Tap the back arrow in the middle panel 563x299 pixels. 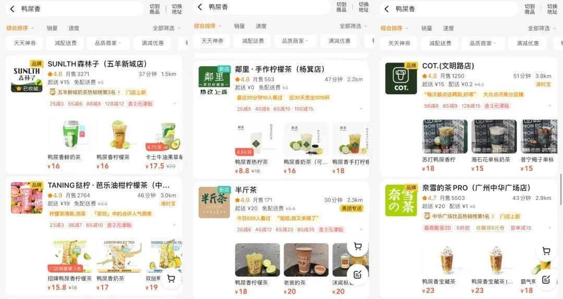[200, 7]
